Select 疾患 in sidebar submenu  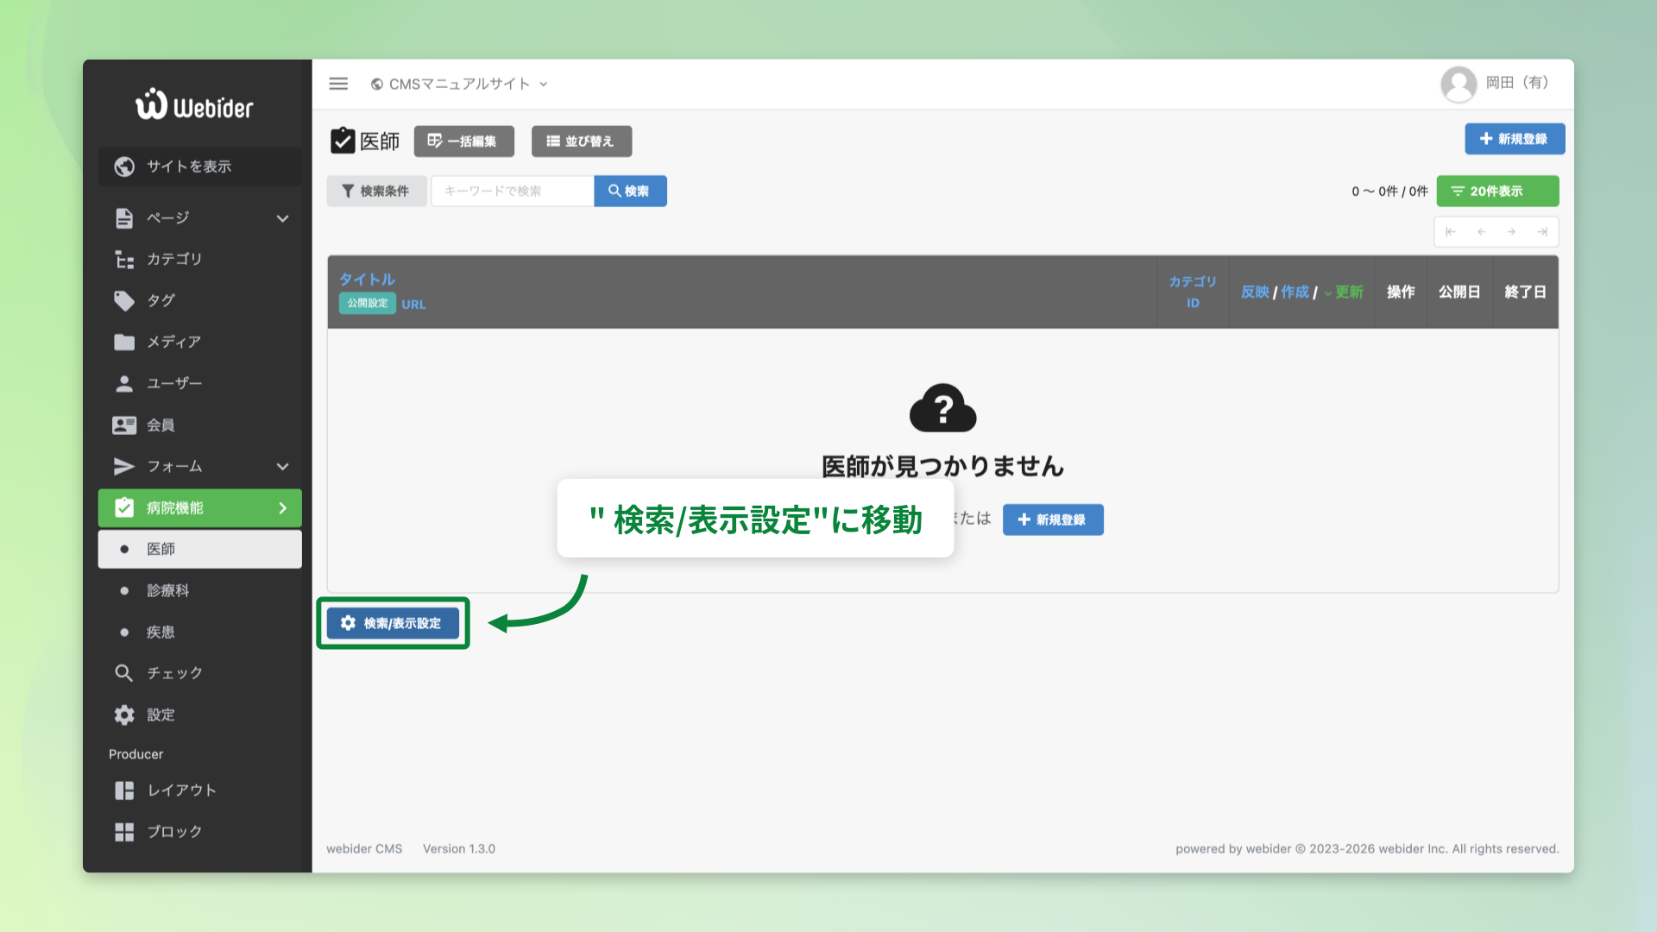(161, 632)
